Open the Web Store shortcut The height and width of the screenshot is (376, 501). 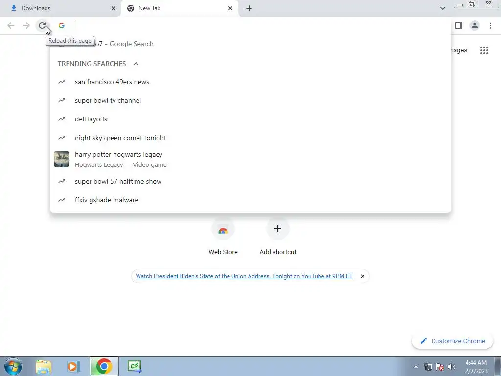point(223,237)
